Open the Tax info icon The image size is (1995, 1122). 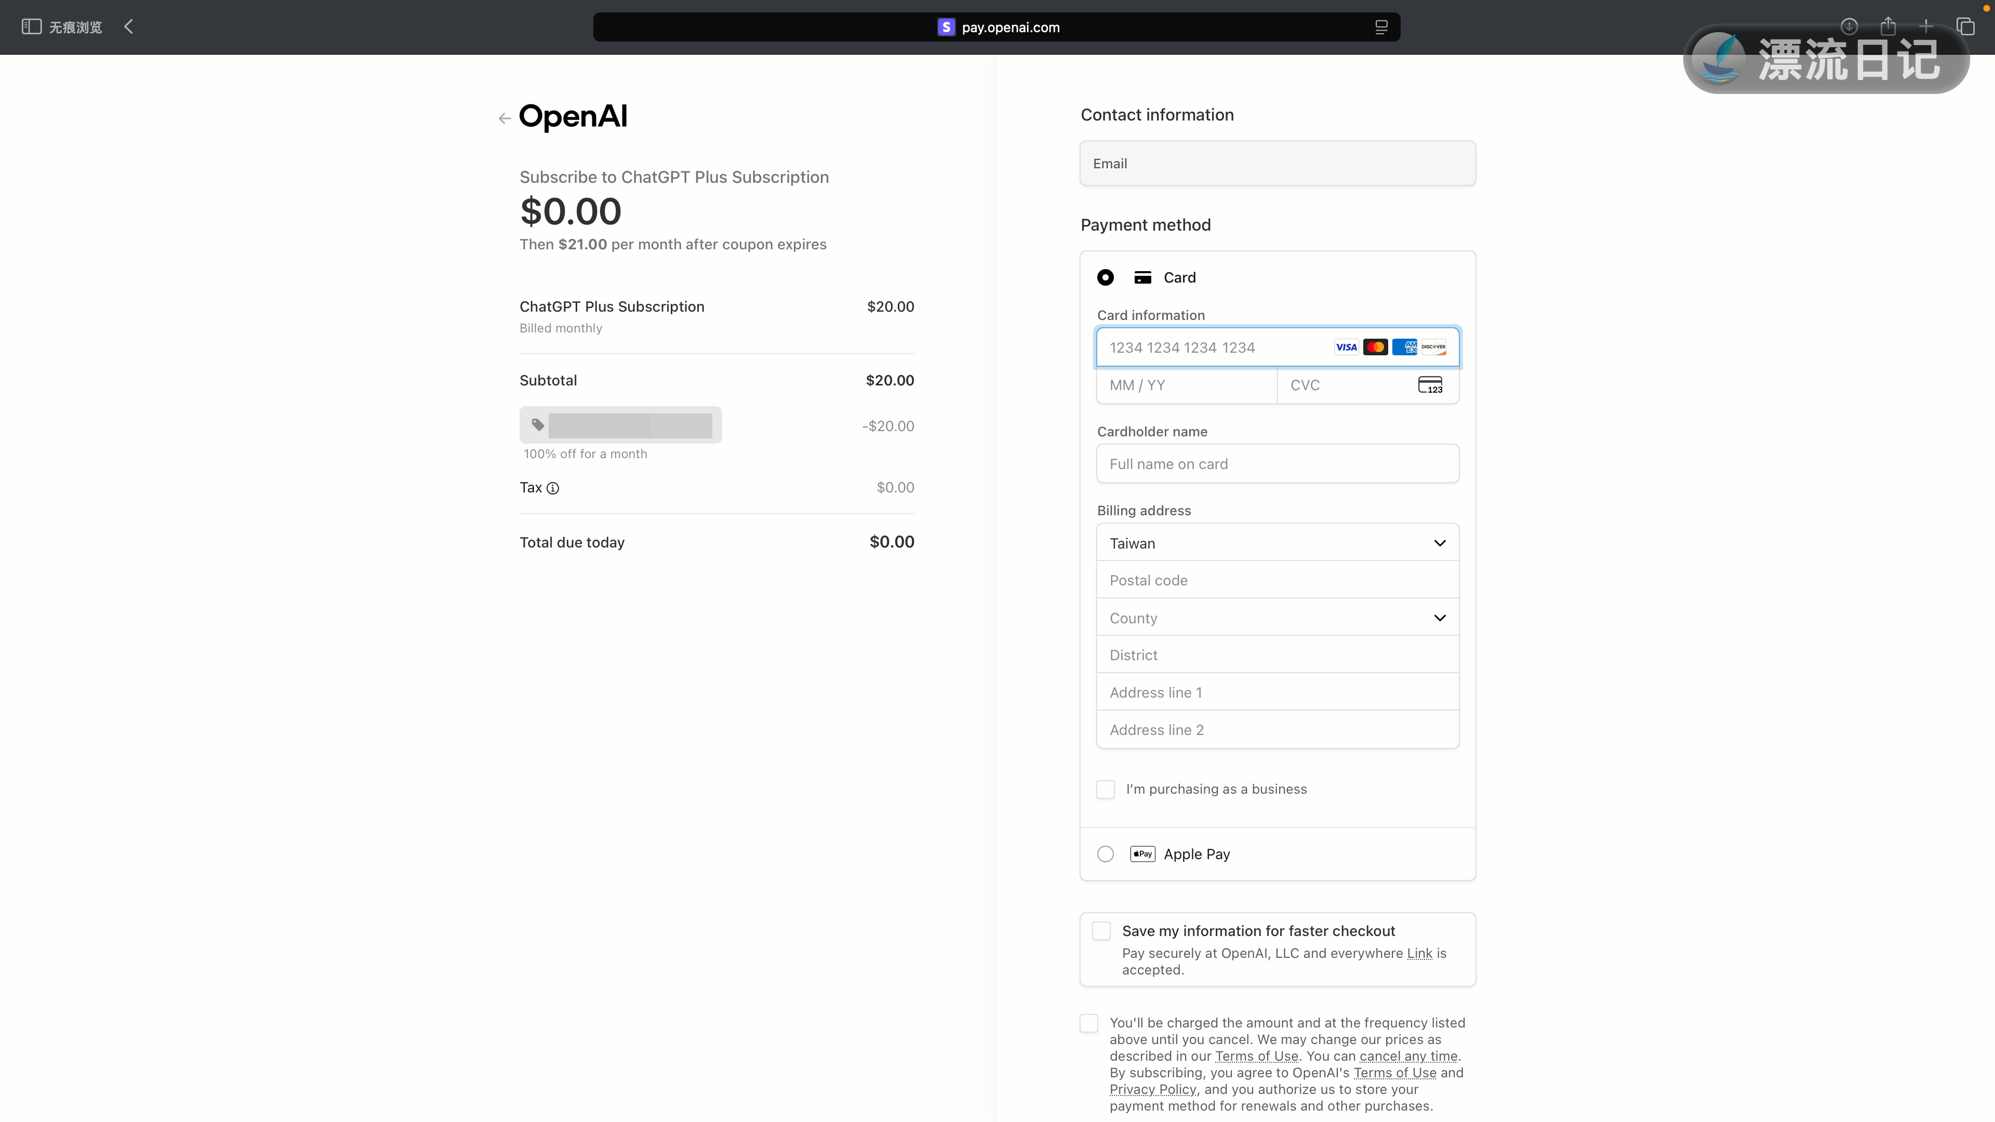553,488
